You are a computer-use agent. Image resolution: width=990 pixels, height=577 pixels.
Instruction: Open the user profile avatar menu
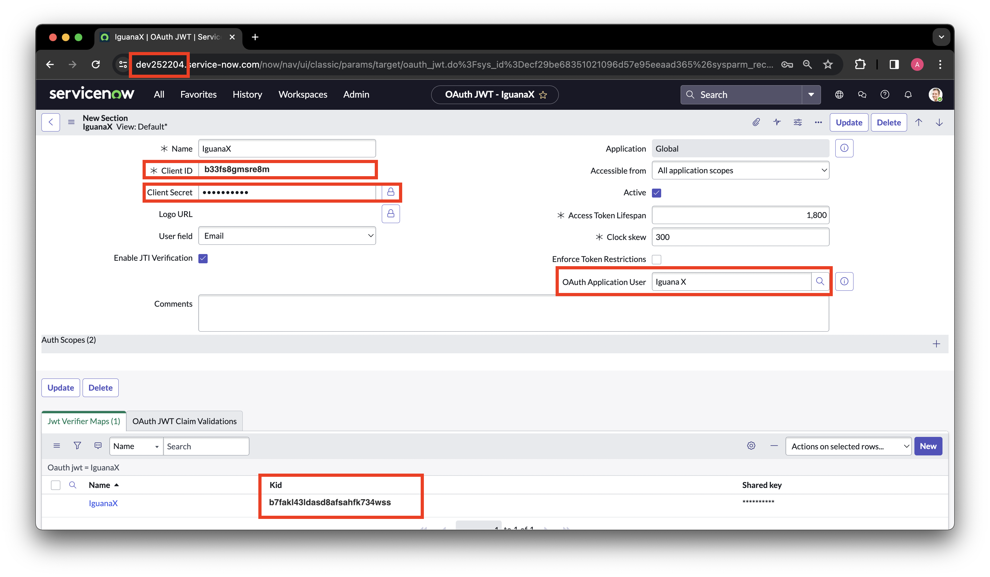click(935, 94)
